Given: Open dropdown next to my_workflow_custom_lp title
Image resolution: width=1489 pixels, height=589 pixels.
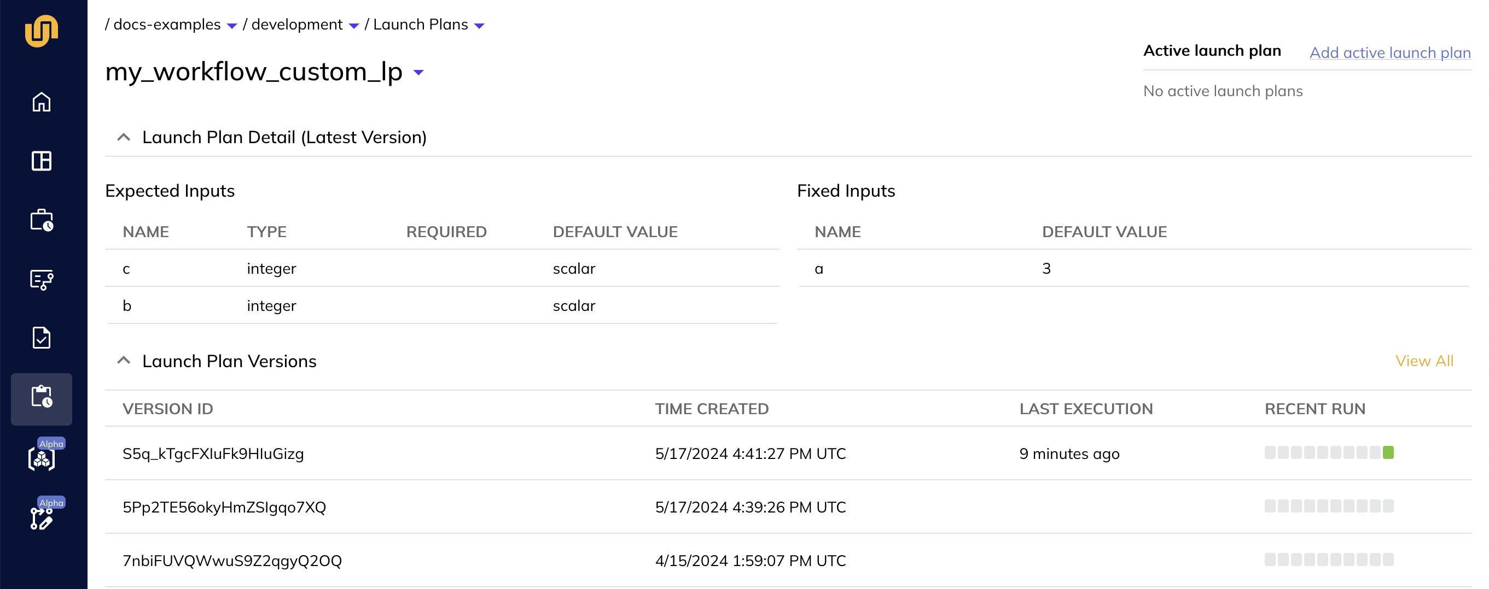Looking at the screenshot, I should click(x=418, y=73).
